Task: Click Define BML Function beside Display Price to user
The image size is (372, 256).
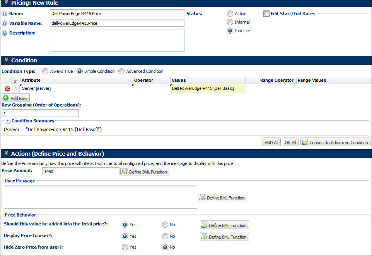Action: 224,236
